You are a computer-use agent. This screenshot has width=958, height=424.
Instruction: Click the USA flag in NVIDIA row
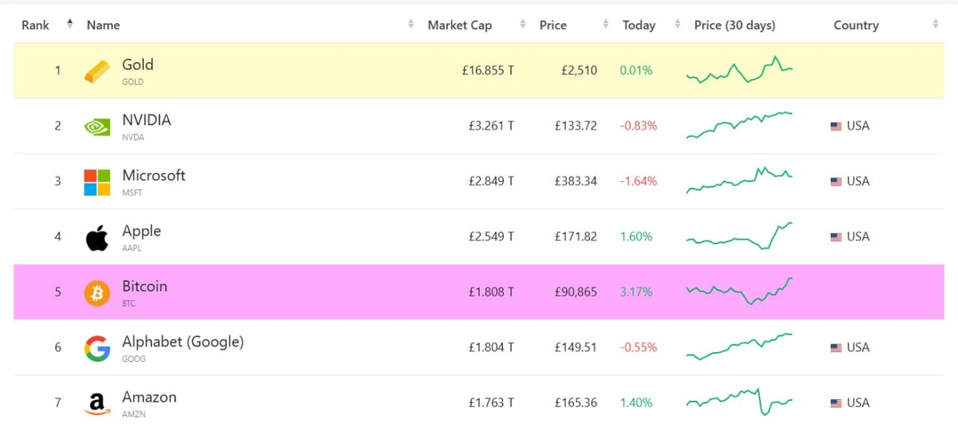[x=836, y=126]
